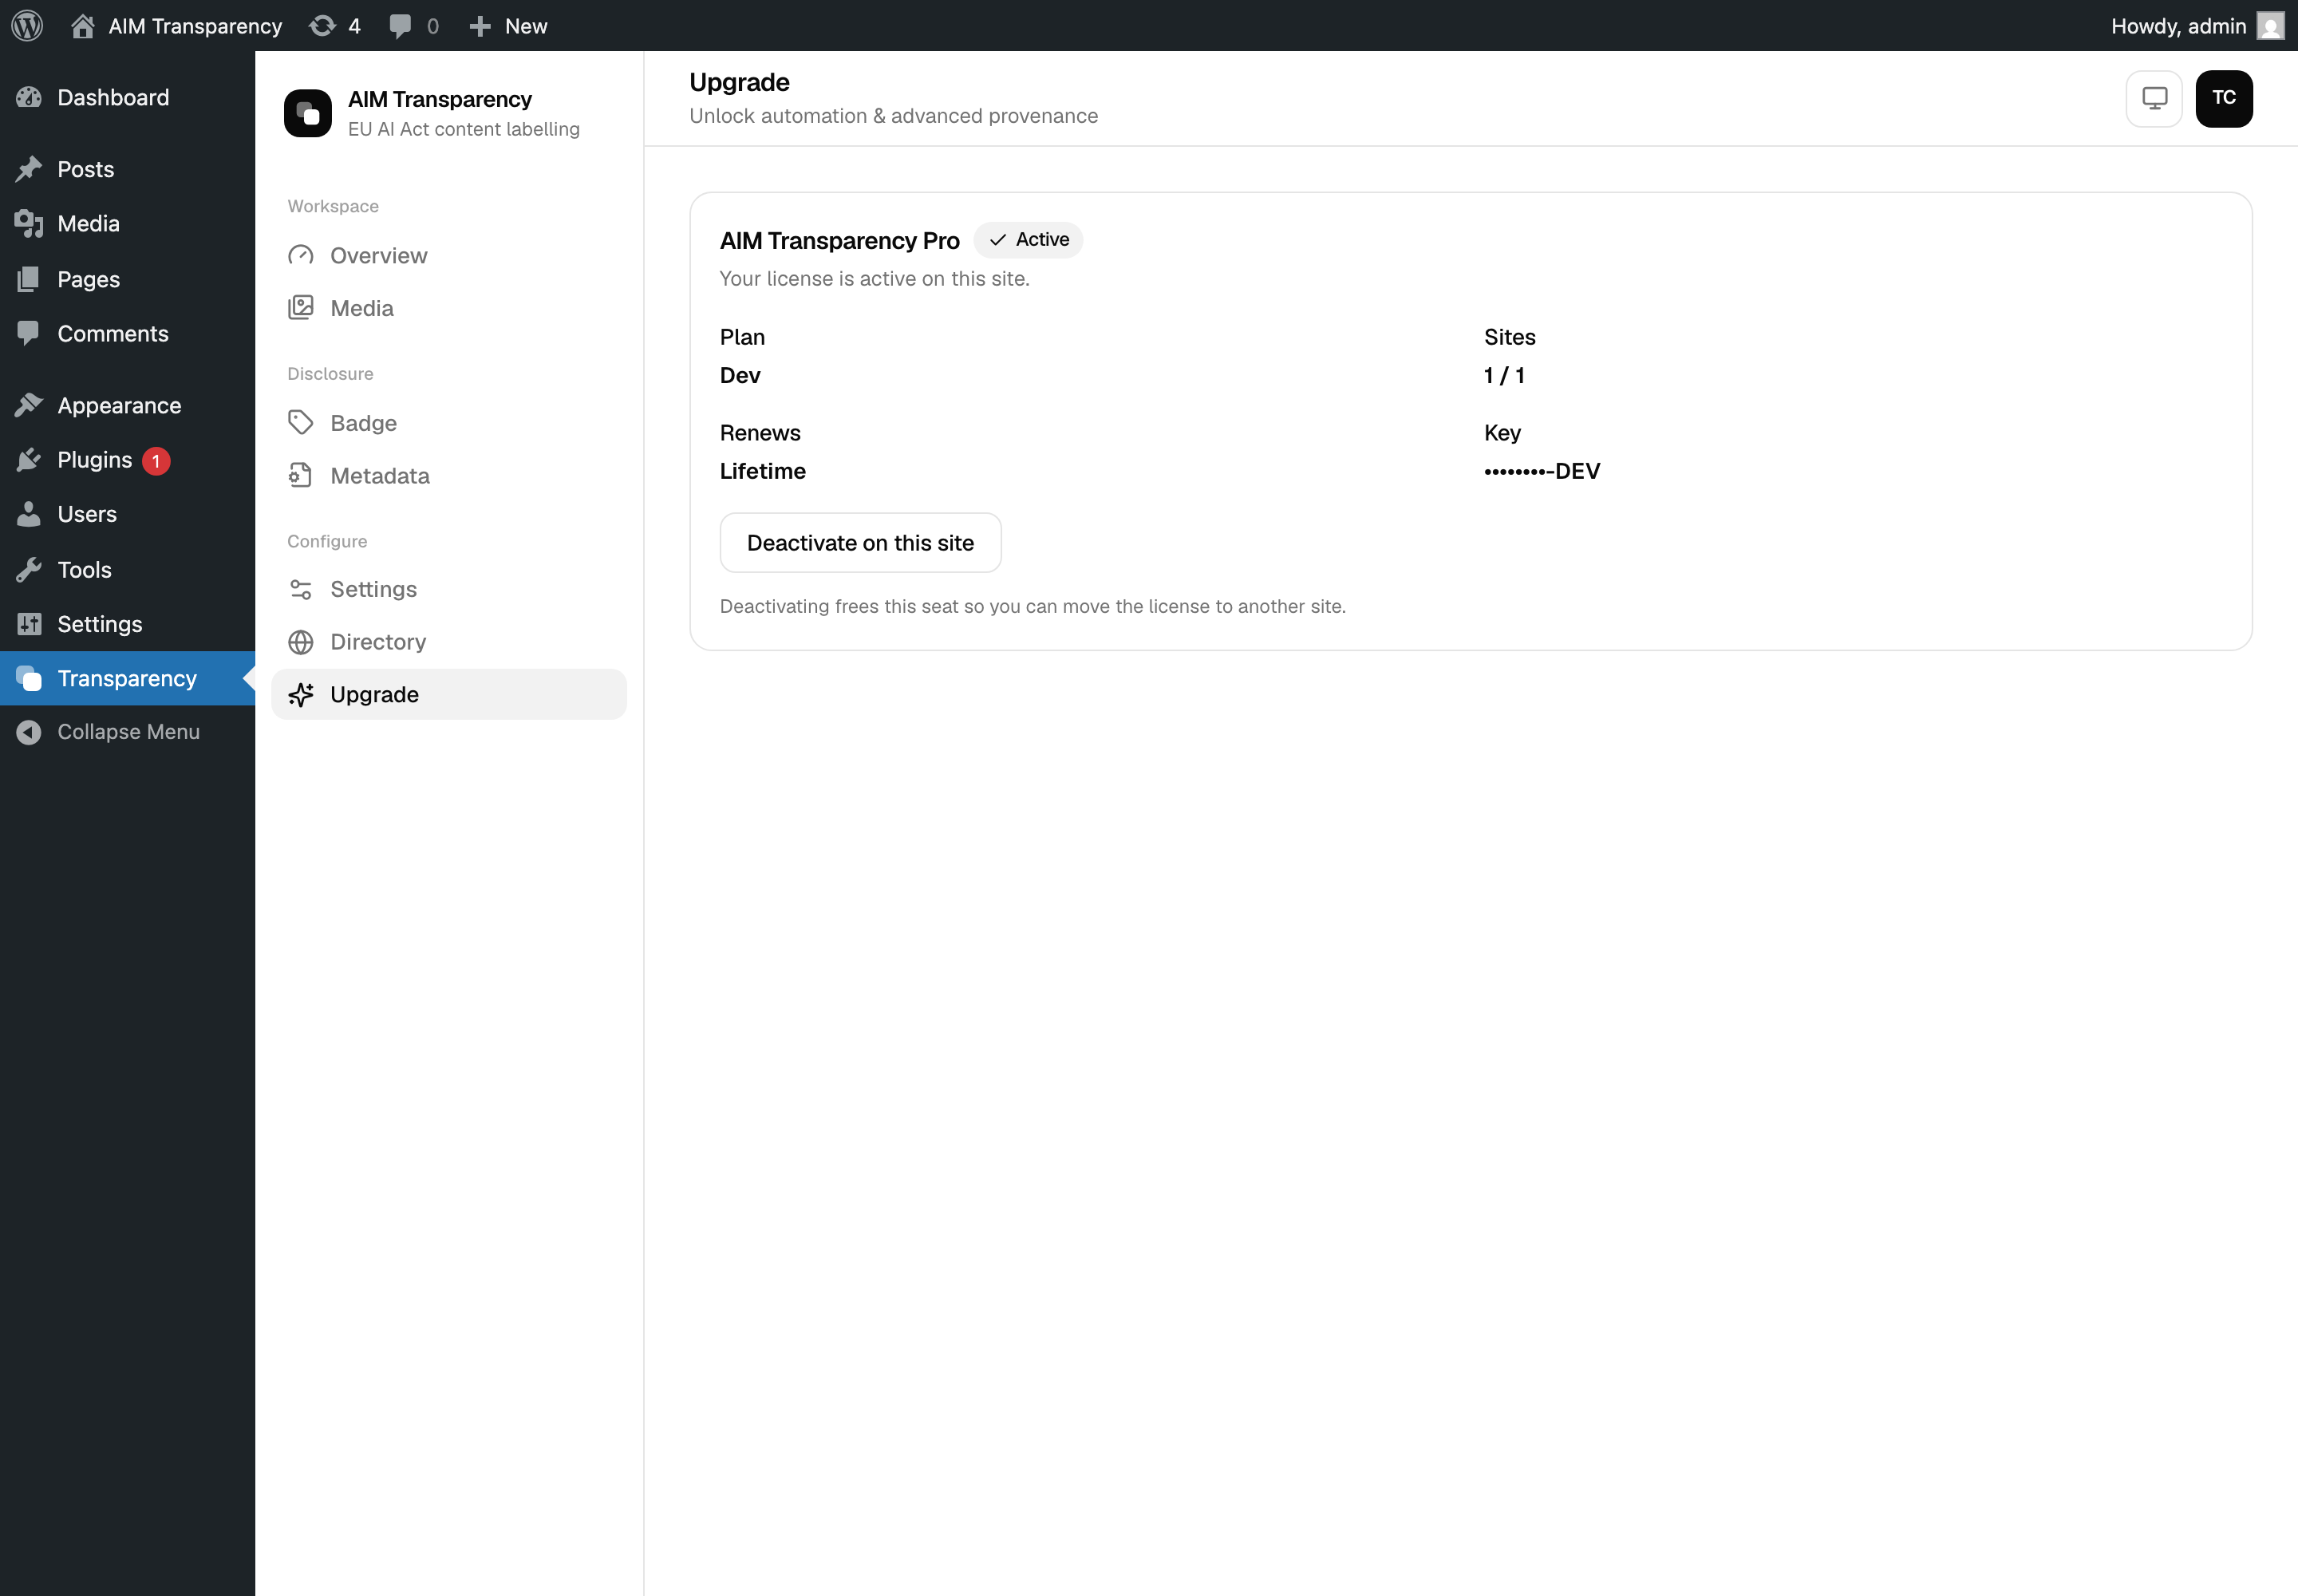Click the 1 / 1 sites value
2298x1596 pixels.
pyautogui.click(x=1504, y=376)
